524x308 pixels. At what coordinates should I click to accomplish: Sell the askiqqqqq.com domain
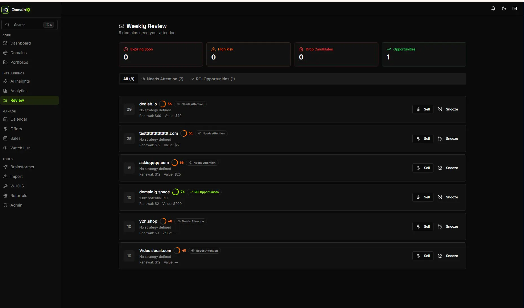point(423,168)
